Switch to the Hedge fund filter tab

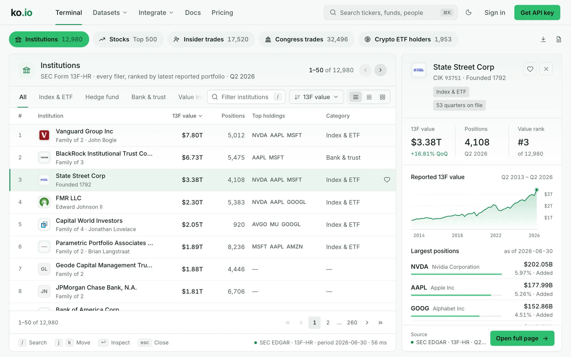point(102,97)
